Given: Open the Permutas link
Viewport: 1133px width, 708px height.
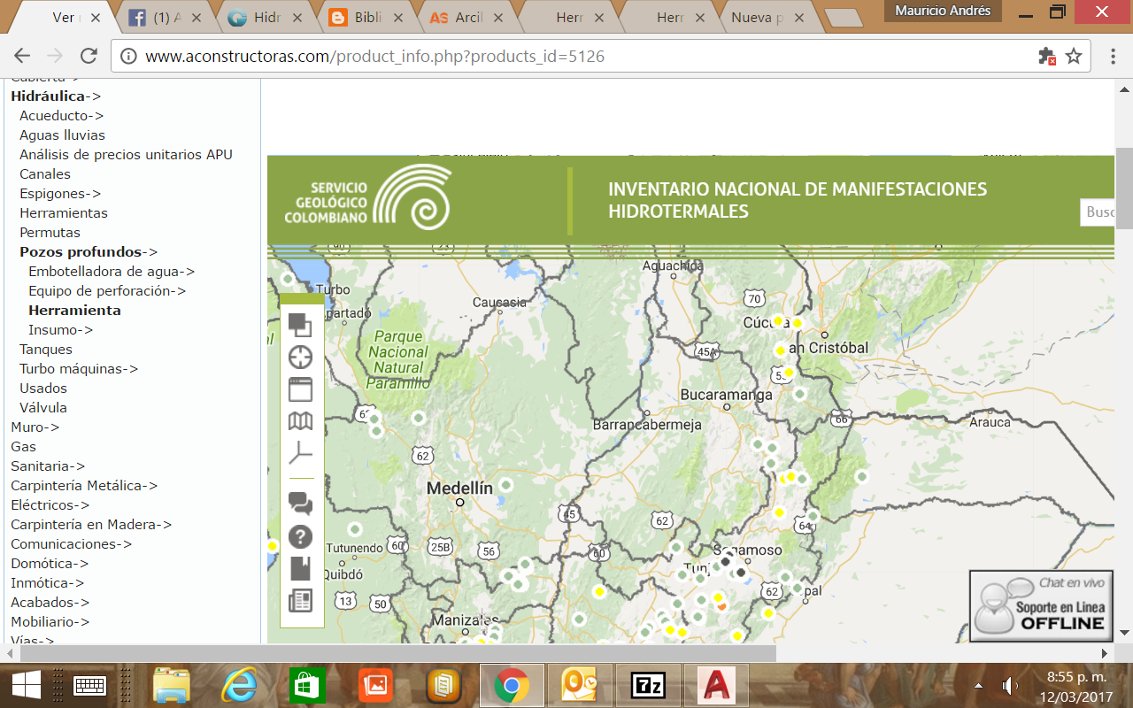Looking at the screenshot, I should click(50, 233).
